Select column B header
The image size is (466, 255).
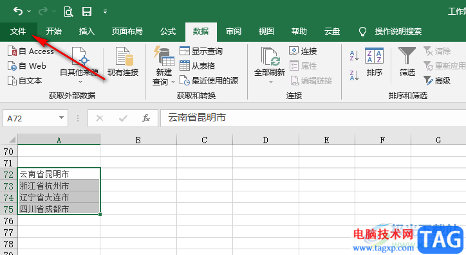pos(138,139)
